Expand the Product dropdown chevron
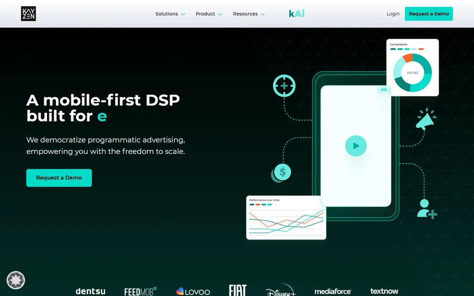 click(220, 14)
